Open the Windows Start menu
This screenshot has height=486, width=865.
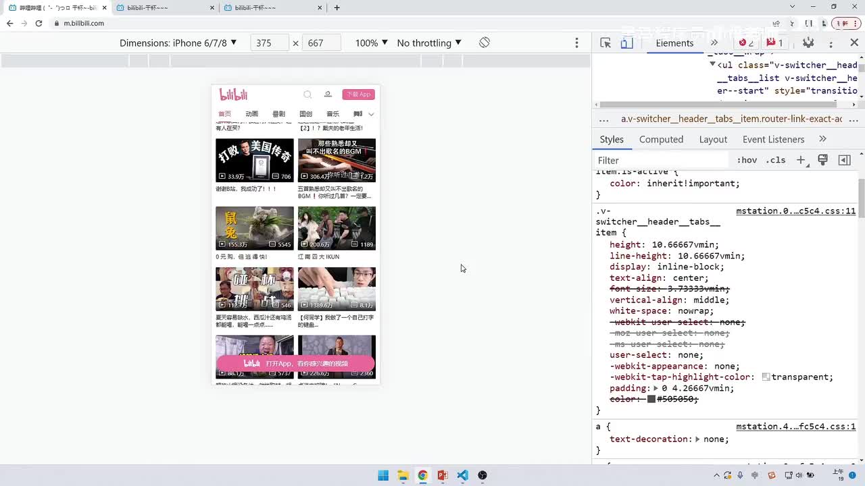(x=383, y=475)
